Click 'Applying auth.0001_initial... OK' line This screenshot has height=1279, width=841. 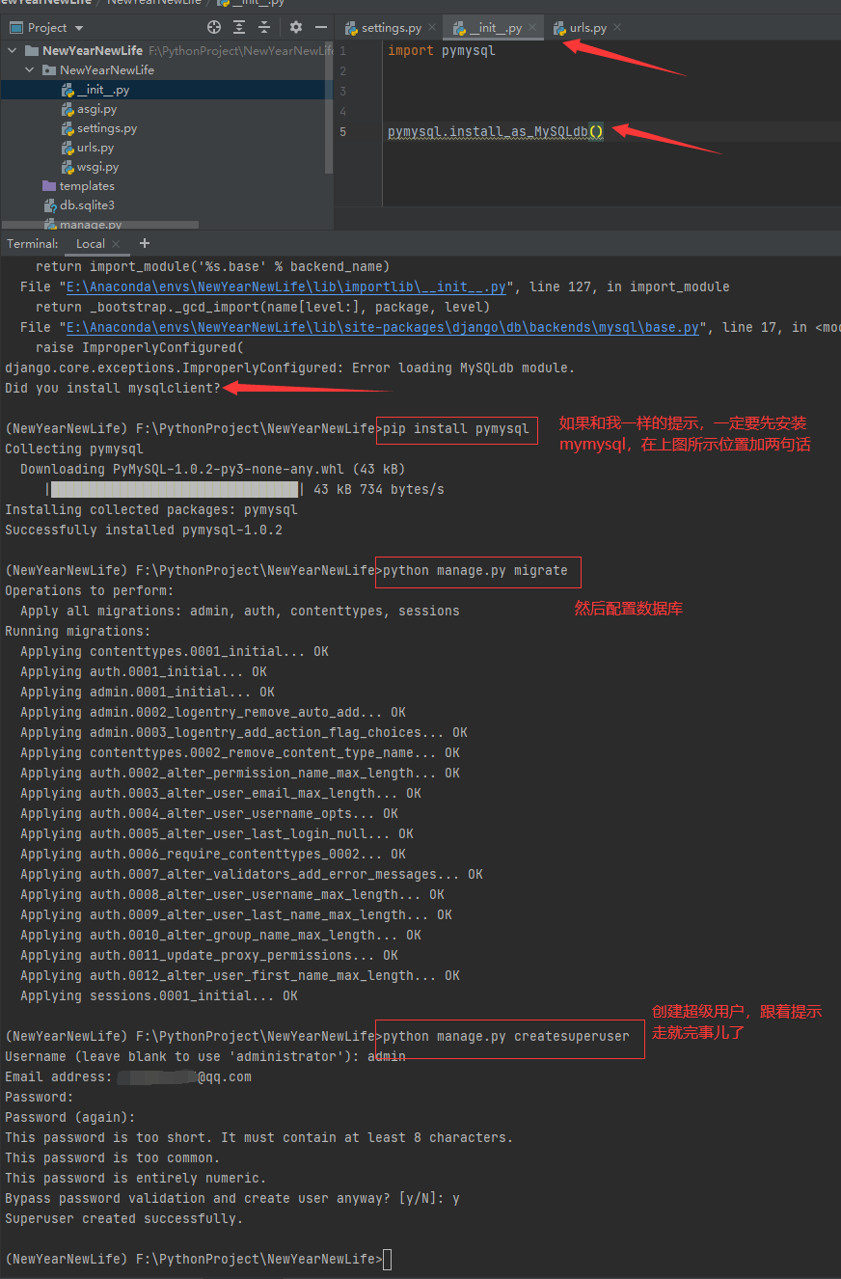[x=144, y=671]
